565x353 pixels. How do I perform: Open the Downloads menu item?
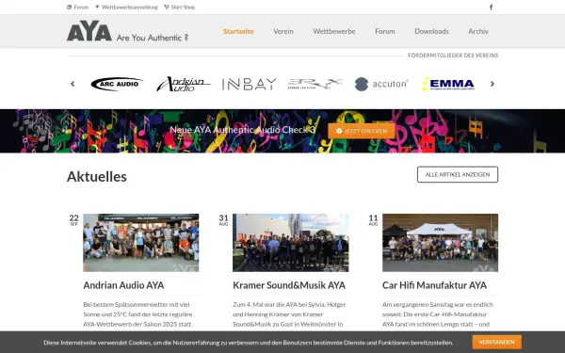(x=431, y=31)
